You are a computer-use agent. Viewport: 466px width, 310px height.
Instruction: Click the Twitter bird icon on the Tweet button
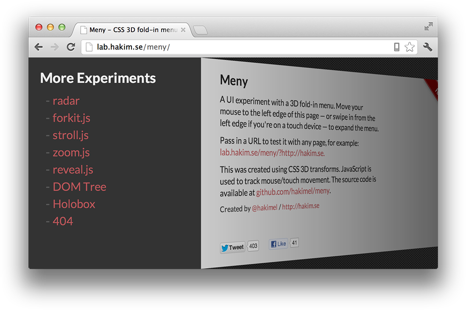coord(225,247)
